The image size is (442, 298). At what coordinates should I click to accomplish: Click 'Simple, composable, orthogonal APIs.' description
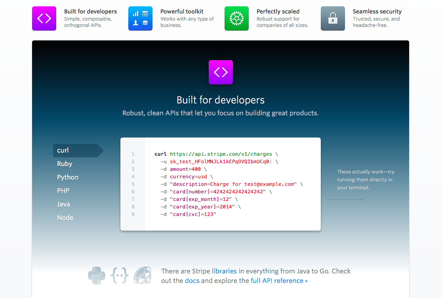pos(88,22)
